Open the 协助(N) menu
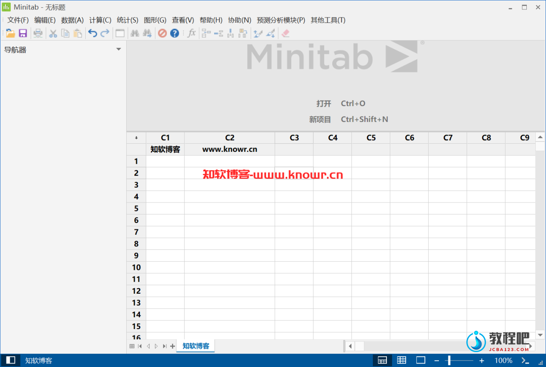546x367 pixels. pos(240,20)
